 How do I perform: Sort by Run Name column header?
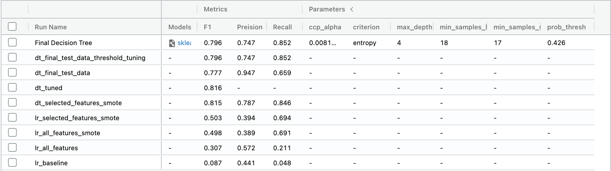(50, 27)
